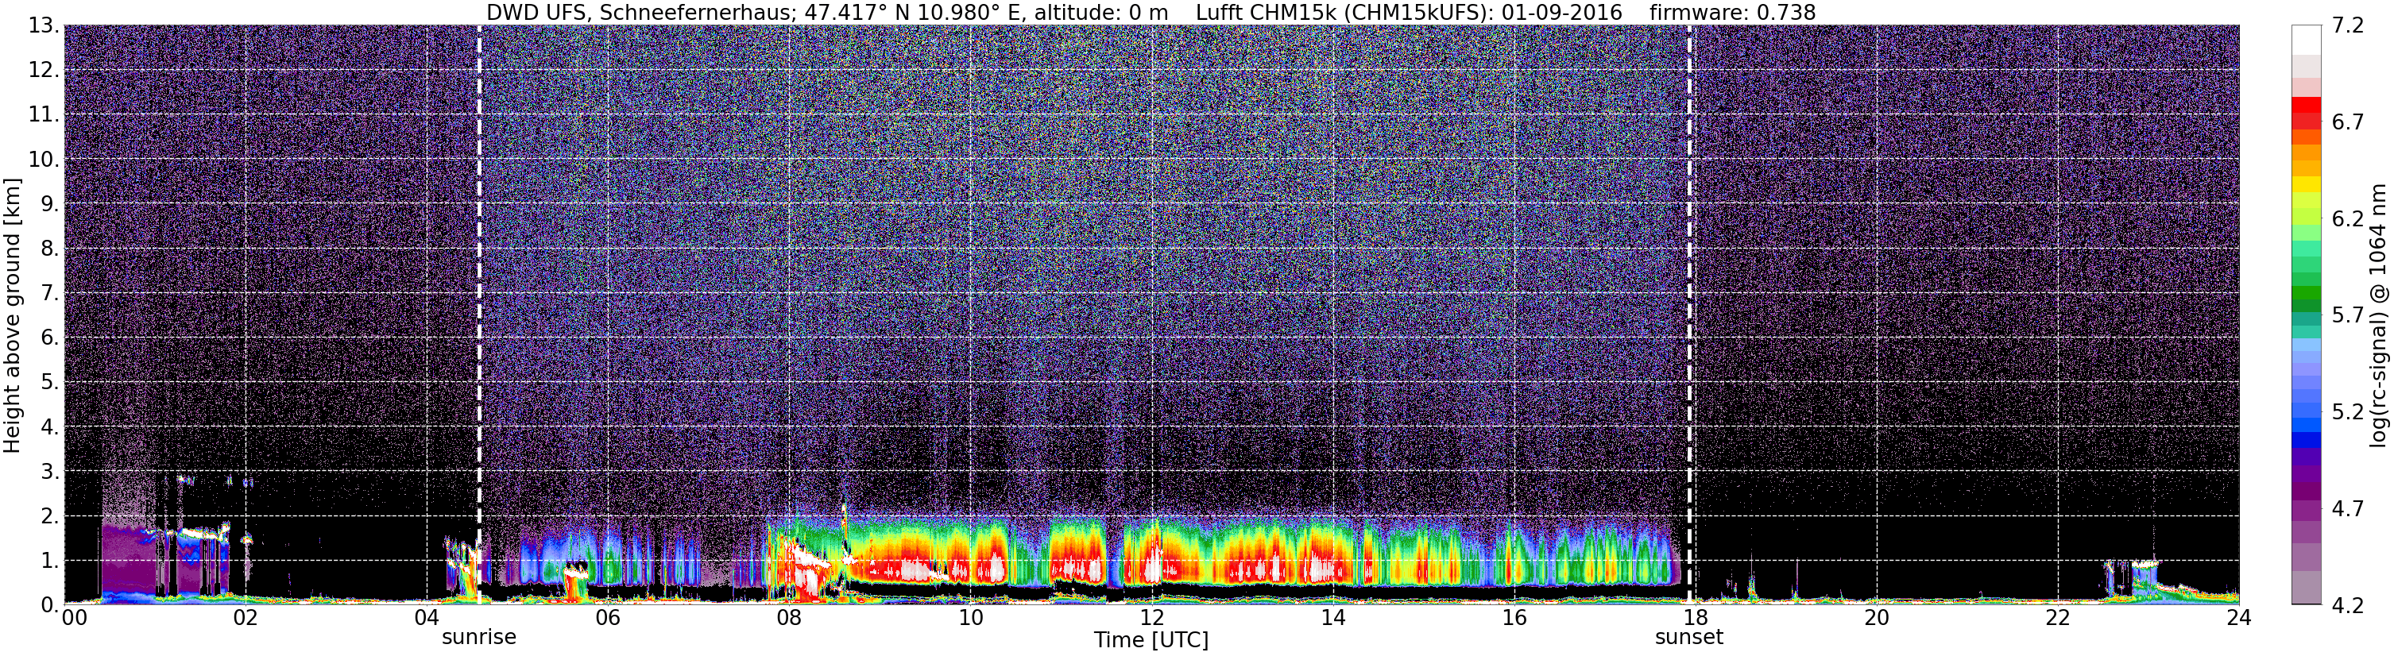
Task: Click the 'Lufft CHM15k (CHM15kUFS): 01-09-2016' title text
Action: tap(1409, 13)
